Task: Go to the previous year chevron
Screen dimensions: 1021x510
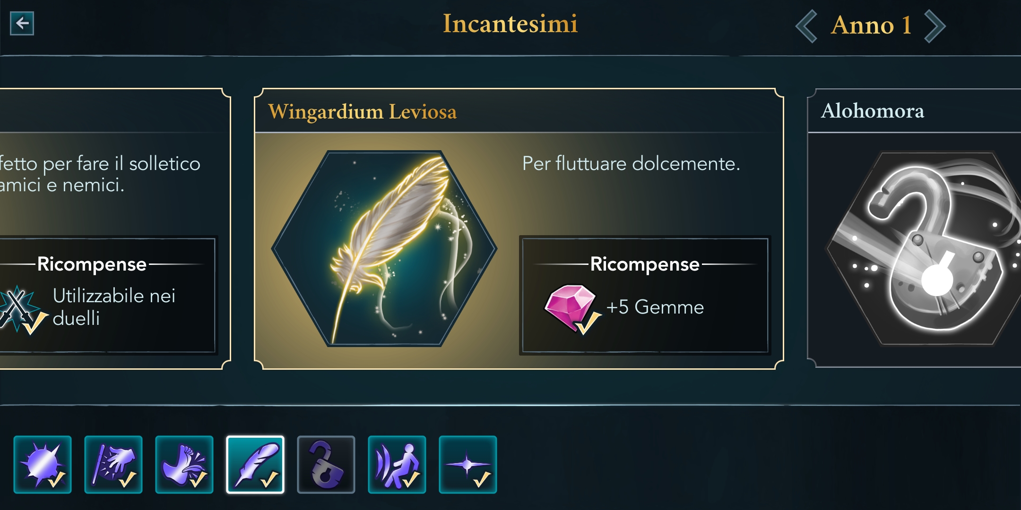Action: point(807,26)
